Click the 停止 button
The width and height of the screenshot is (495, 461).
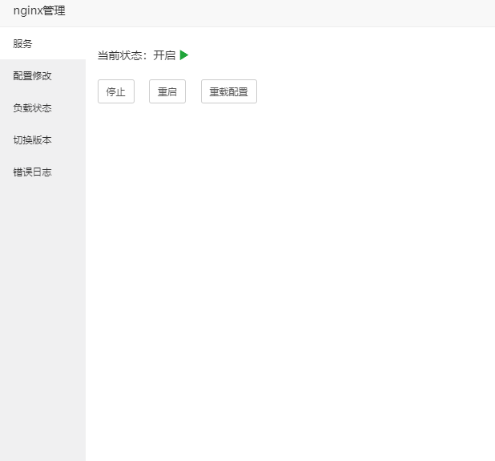point(116,91)
